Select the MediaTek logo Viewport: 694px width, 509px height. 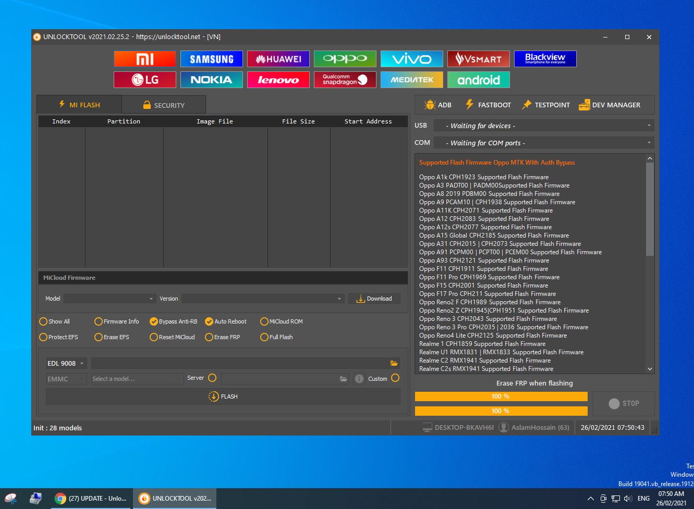(x=412, y=80)
